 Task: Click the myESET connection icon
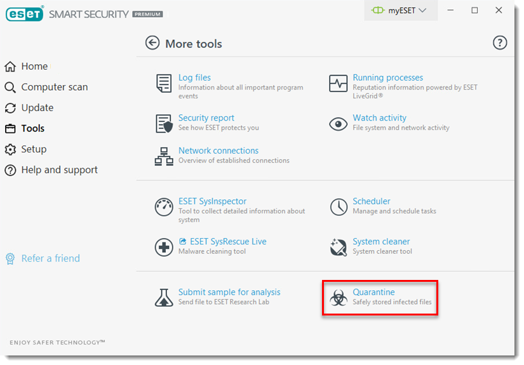coord(378,10)
